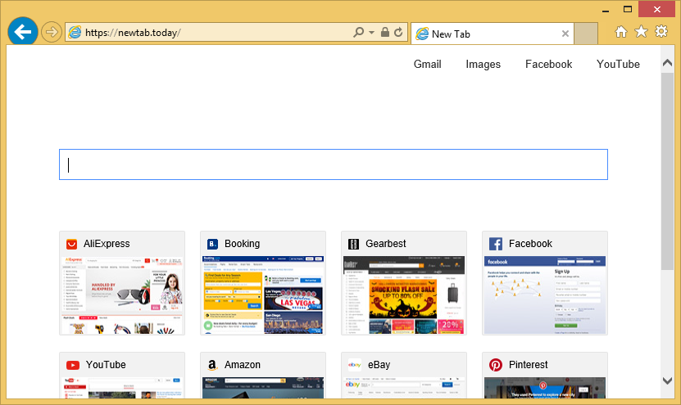Open the Gearbest site thumbnail
Screen dimensions: 681x405
point(404,295)
